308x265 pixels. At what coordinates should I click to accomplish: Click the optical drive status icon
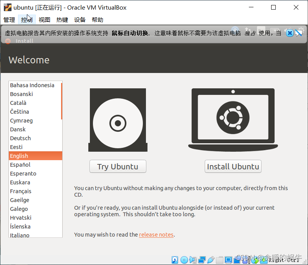tap(184, 260)
